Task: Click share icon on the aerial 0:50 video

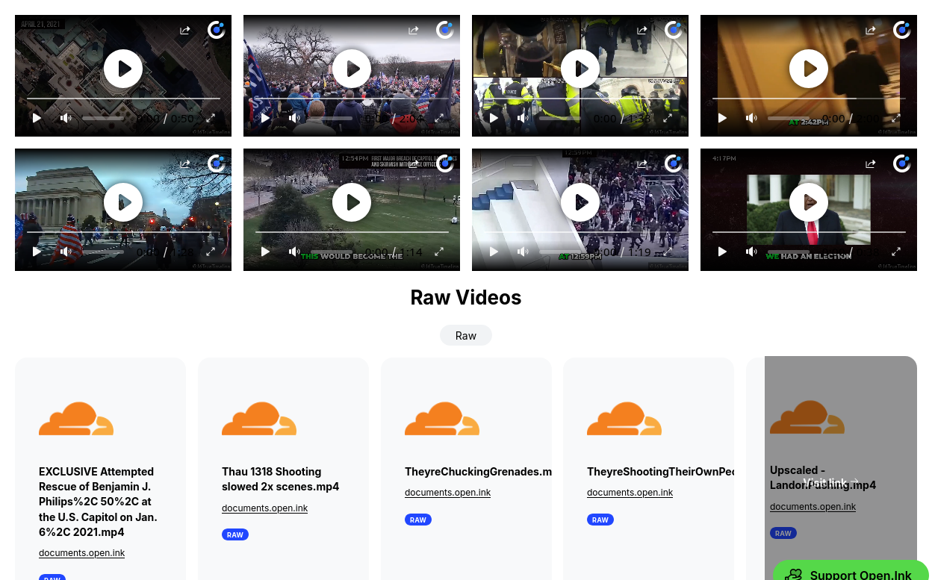Action: coord(184,31)
